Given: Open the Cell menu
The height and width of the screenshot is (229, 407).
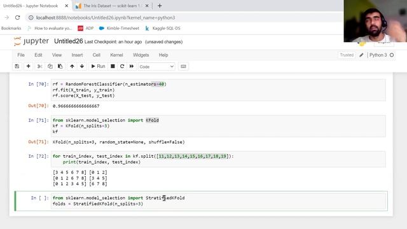Looking at the screenshot, I should coord(97,55).
